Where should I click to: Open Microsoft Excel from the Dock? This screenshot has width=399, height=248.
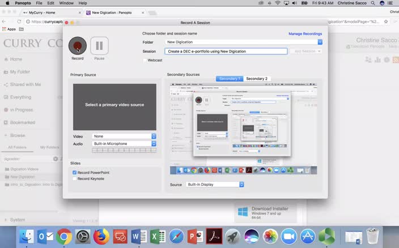click(158, 236)
